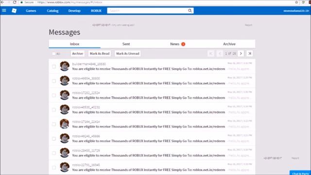Open builderman4846's free ROBUX message subject
The width and height of the screenshot is (311, 175).
[x=149, y=69]
